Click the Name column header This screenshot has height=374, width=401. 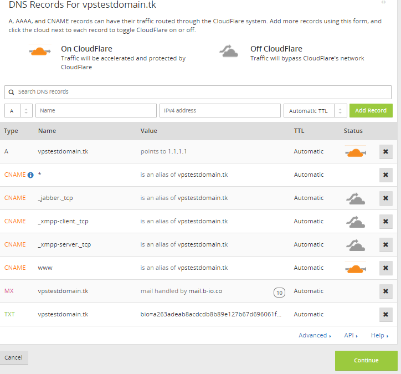tap(47, 131)
